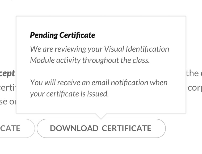Click the "your certificate is issued" text

point(69,94)
